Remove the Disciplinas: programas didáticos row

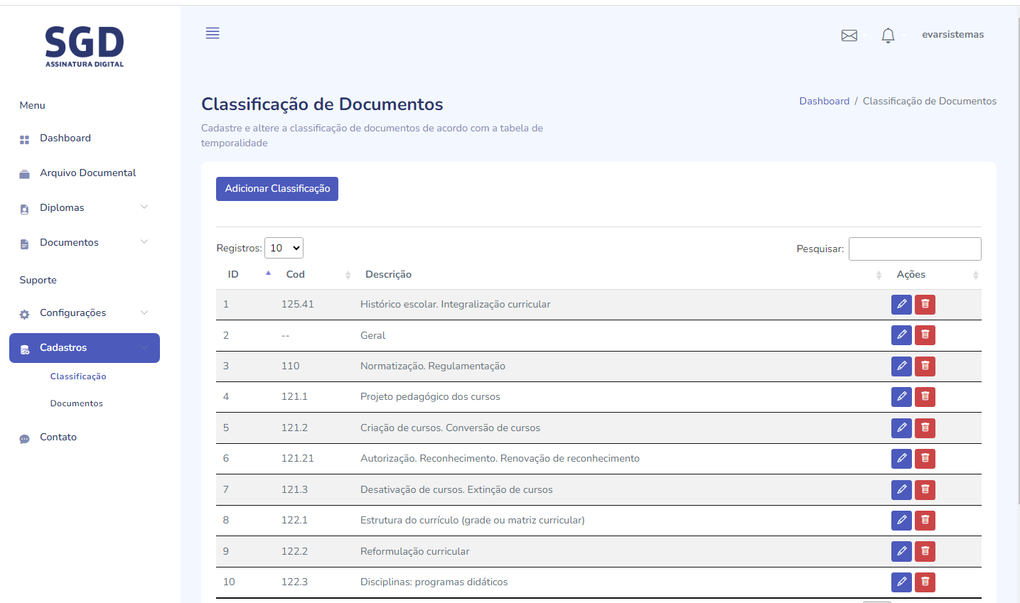(x=925, y=582)
